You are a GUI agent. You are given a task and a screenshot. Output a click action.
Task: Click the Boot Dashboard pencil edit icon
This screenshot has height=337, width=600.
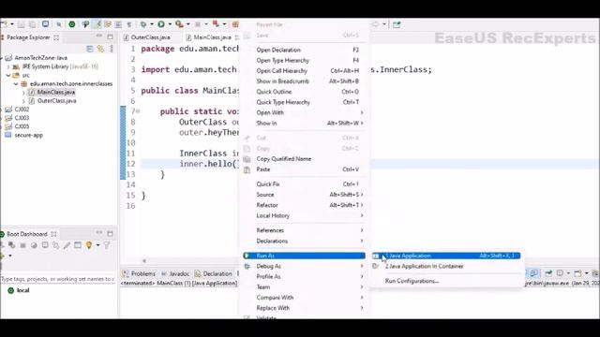tap(67, 245)
